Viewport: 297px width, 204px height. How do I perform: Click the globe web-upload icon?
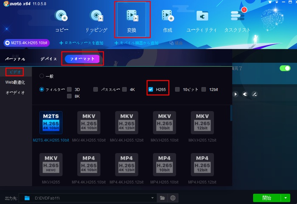click(x=173, y=198)
